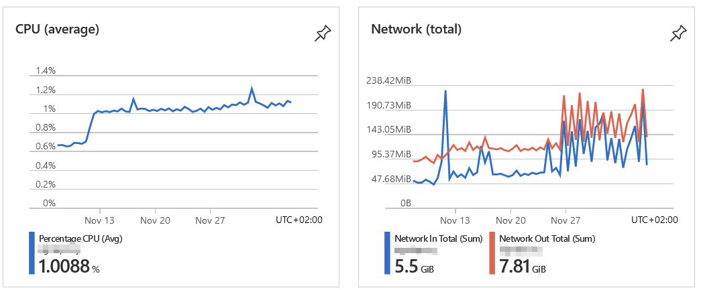Pin the Network (total) chart
The width and height of the screenshot is (703, 290).
pyautogui.click(x=678, y=33)
